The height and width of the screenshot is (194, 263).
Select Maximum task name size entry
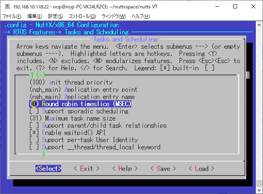pos(73,118)
